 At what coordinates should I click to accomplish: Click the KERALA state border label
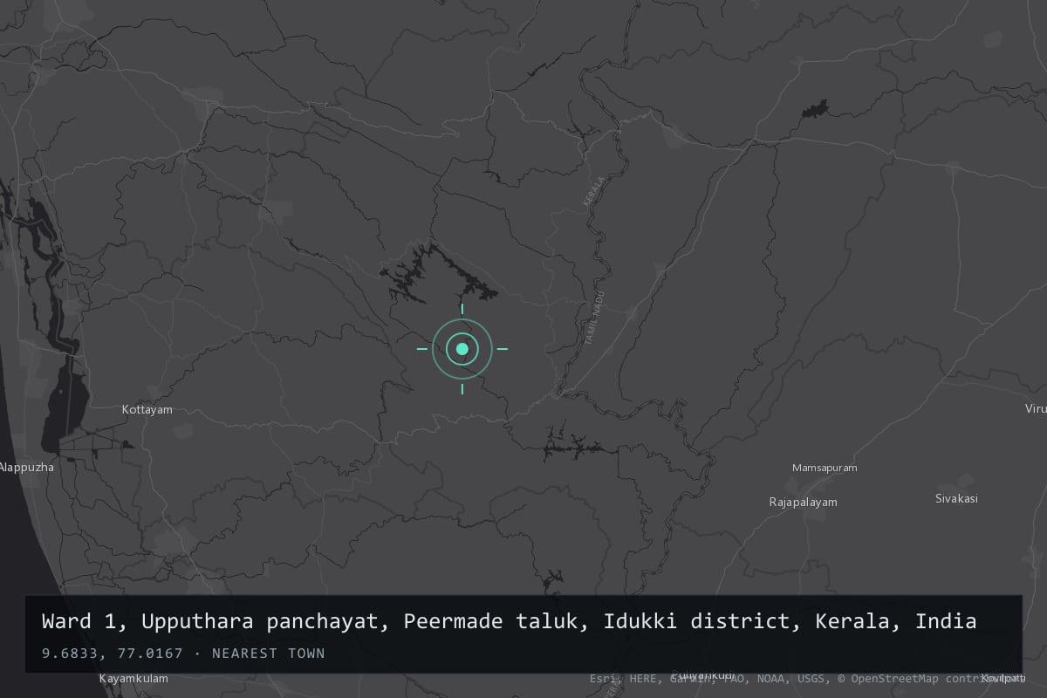click(x=592, y=192)
